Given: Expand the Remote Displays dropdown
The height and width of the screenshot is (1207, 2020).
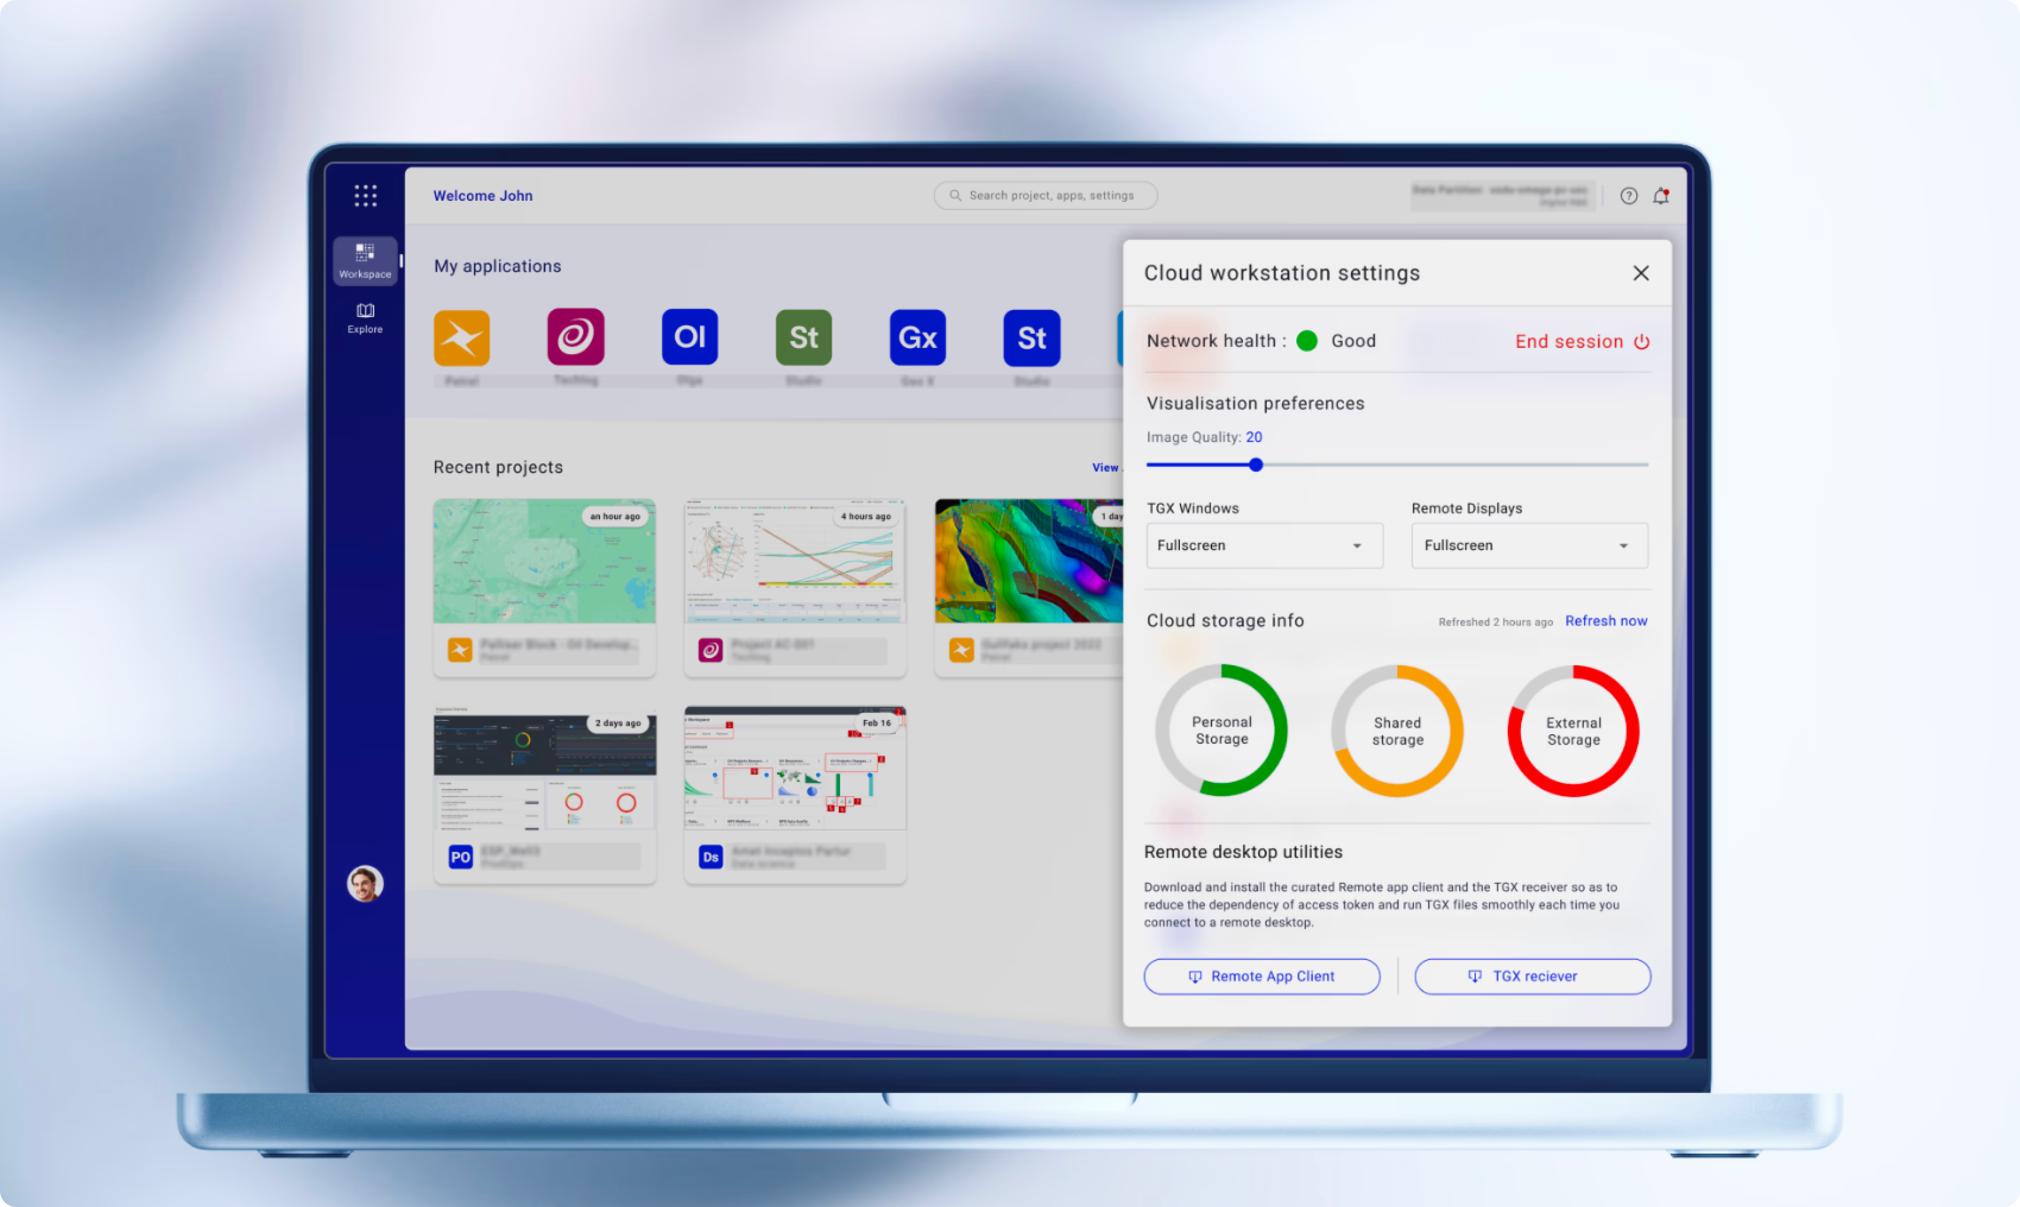Looking at the screenshot, I should pos(1529,546).
